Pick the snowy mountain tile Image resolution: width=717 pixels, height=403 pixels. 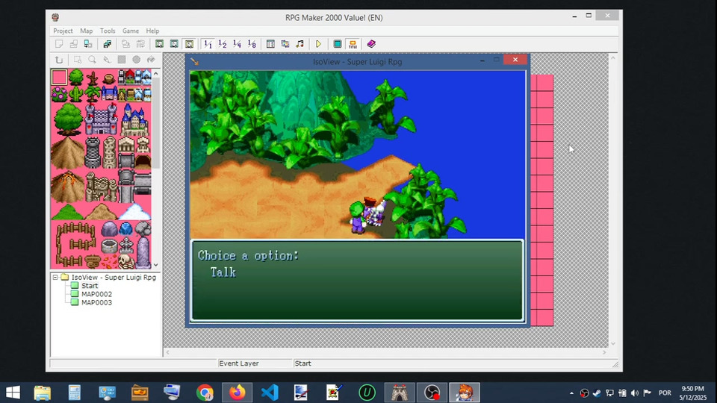[134, 211]
